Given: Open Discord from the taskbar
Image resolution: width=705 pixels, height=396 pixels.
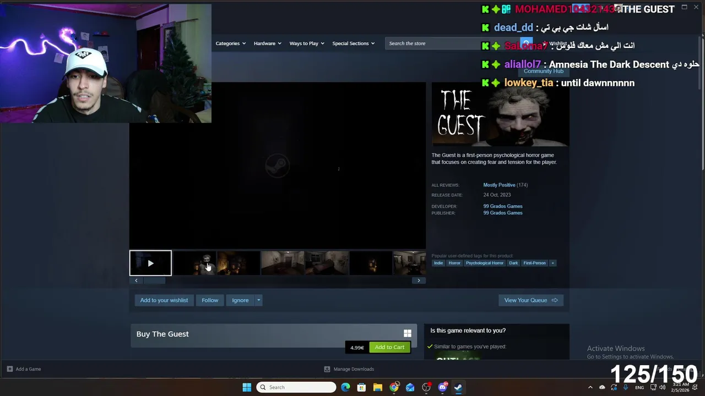Looking at the screenshot, I should [x=442, y=387].
